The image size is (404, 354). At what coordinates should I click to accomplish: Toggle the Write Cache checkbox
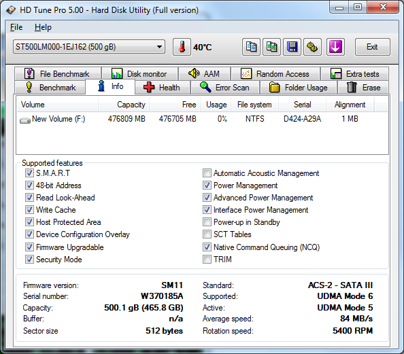click(x=29, y=210)
